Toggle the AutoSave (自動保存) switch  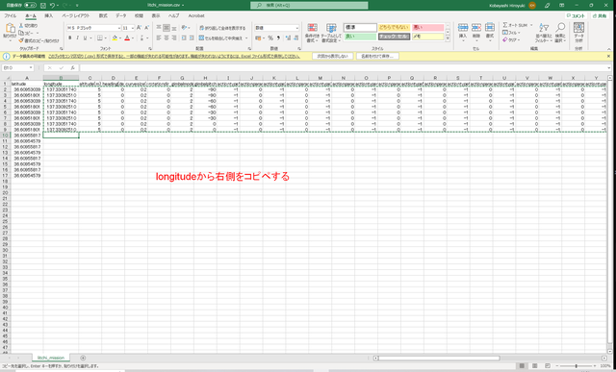pyautogui.click(x=30, y=6)
